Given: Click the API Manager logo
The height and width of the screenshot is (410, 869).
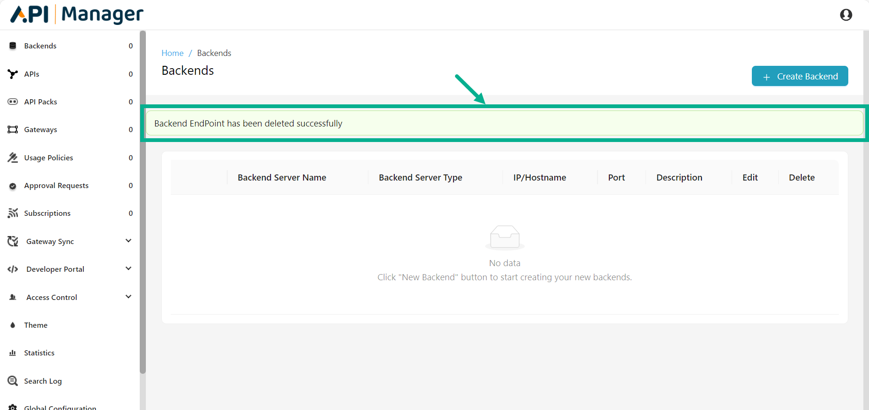Looking at the screenshot, I should [77, 14].
